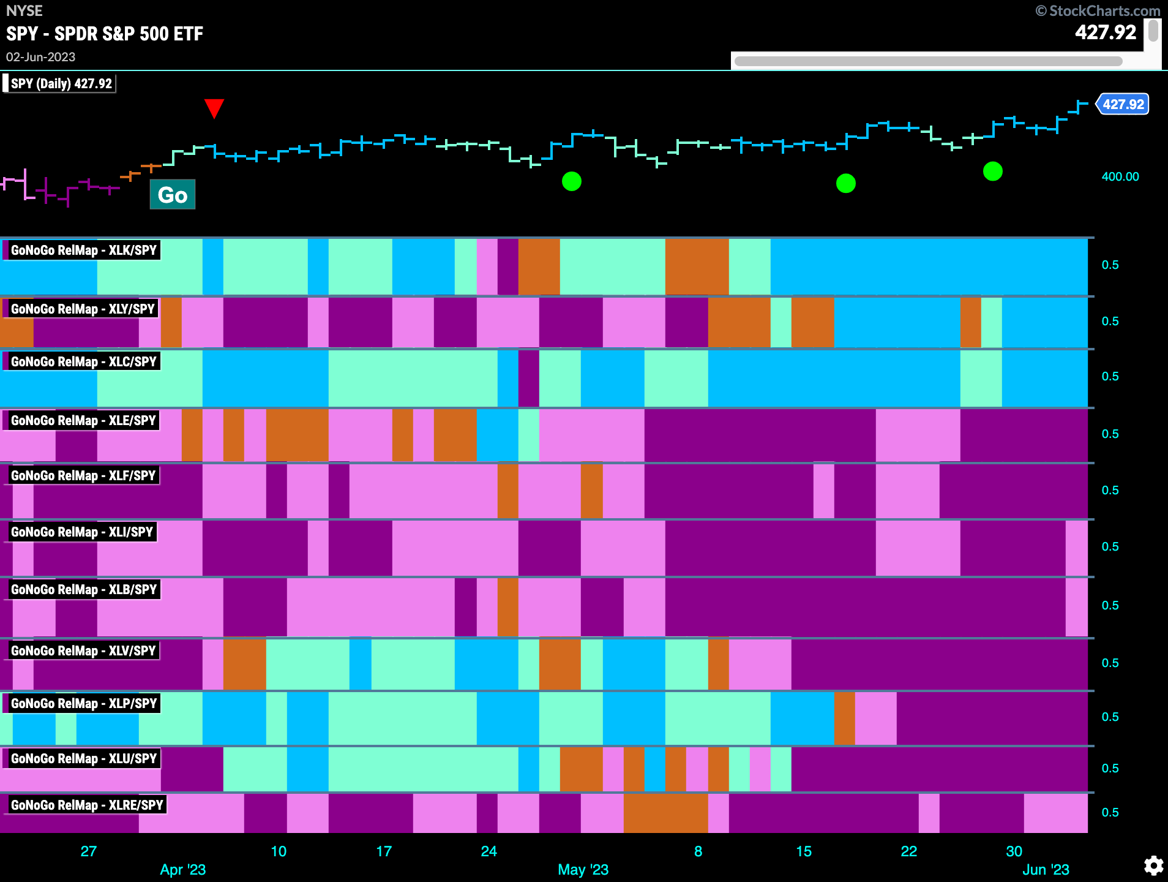Screen dimensions: 1168x882
Task: Click the late May green momentum dot
Action: click(x=993, y=171)
